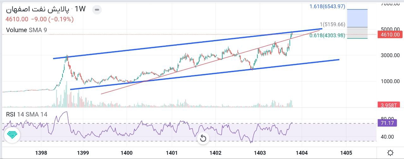The width and height of the screenshot is (404, 159).
Task: Reset chart view with the circular arrow
Action: click(203, 138)
